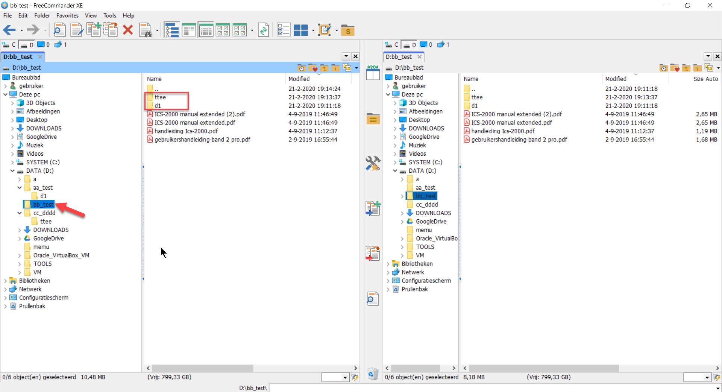Click the multi-rename tool icon
This screenshot has height=392, width=722.
coord(325,30)
